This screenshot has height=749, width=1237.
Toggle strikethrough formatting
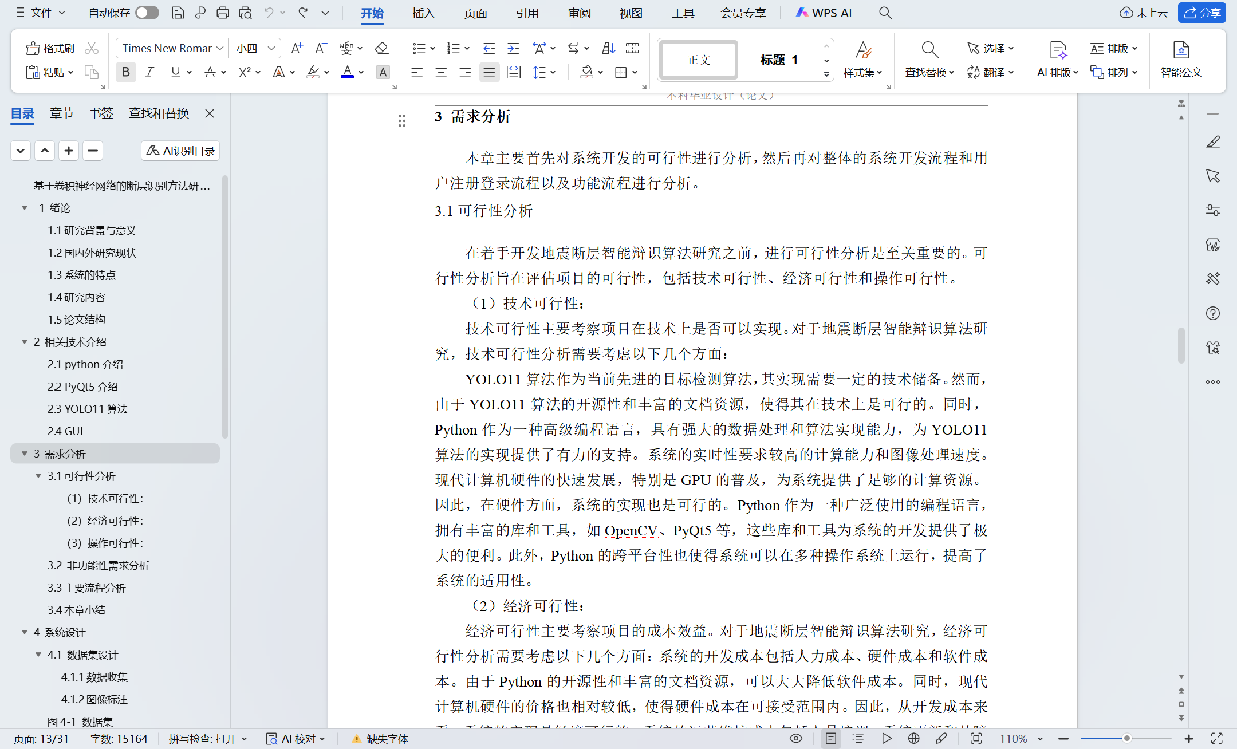pos(210,72)
